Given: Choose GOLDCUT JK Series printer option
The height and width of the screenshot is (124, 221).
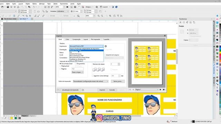Looking at the screenshot, I should [86, 54].
